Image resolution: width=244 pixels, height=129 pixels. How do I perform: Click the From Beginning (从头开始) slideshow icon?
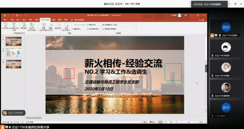pos(6,25)
